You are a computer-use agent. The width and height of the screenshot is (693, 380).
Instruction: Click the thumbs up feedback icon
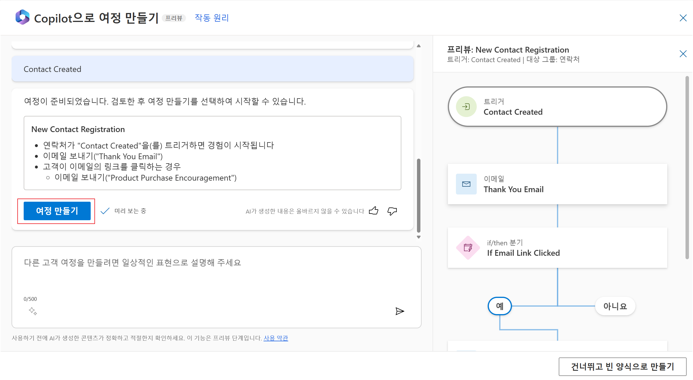click(x=374, y=211)
